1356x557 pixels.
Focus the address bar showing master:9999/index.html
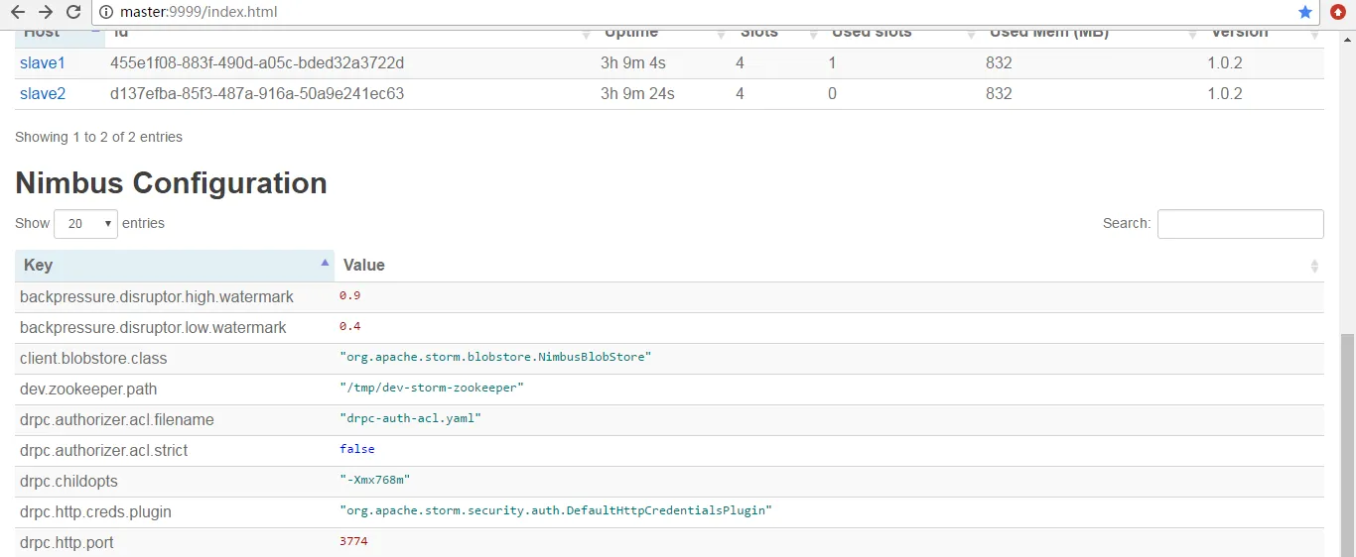695,13
